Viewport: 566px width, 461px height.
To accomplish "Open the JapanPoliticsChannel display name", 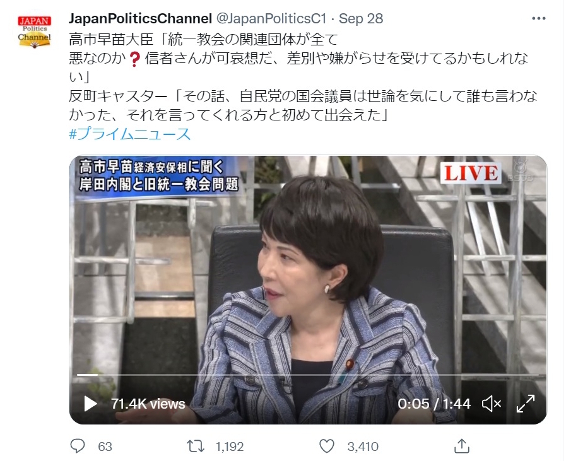I will tap(140, 18).
